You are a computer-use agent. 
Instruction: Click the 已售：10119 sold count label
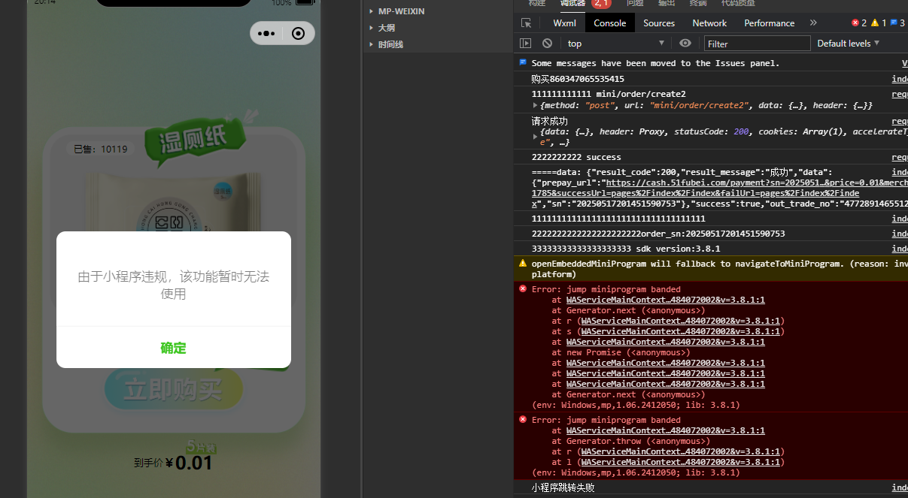tap(101, 149)
